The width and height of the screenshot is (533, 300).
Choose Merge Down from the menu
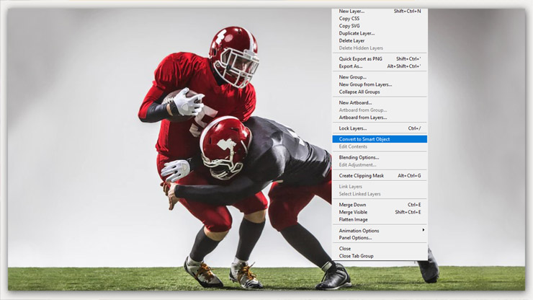tap(352, 205)
